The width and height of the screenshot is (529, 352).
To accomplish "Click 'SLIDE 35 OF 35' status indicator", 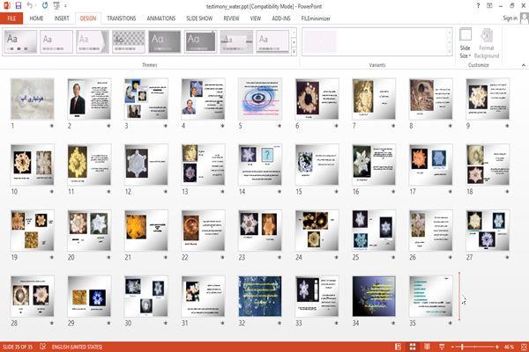I will pyautogui.click(x=18, y=347).
